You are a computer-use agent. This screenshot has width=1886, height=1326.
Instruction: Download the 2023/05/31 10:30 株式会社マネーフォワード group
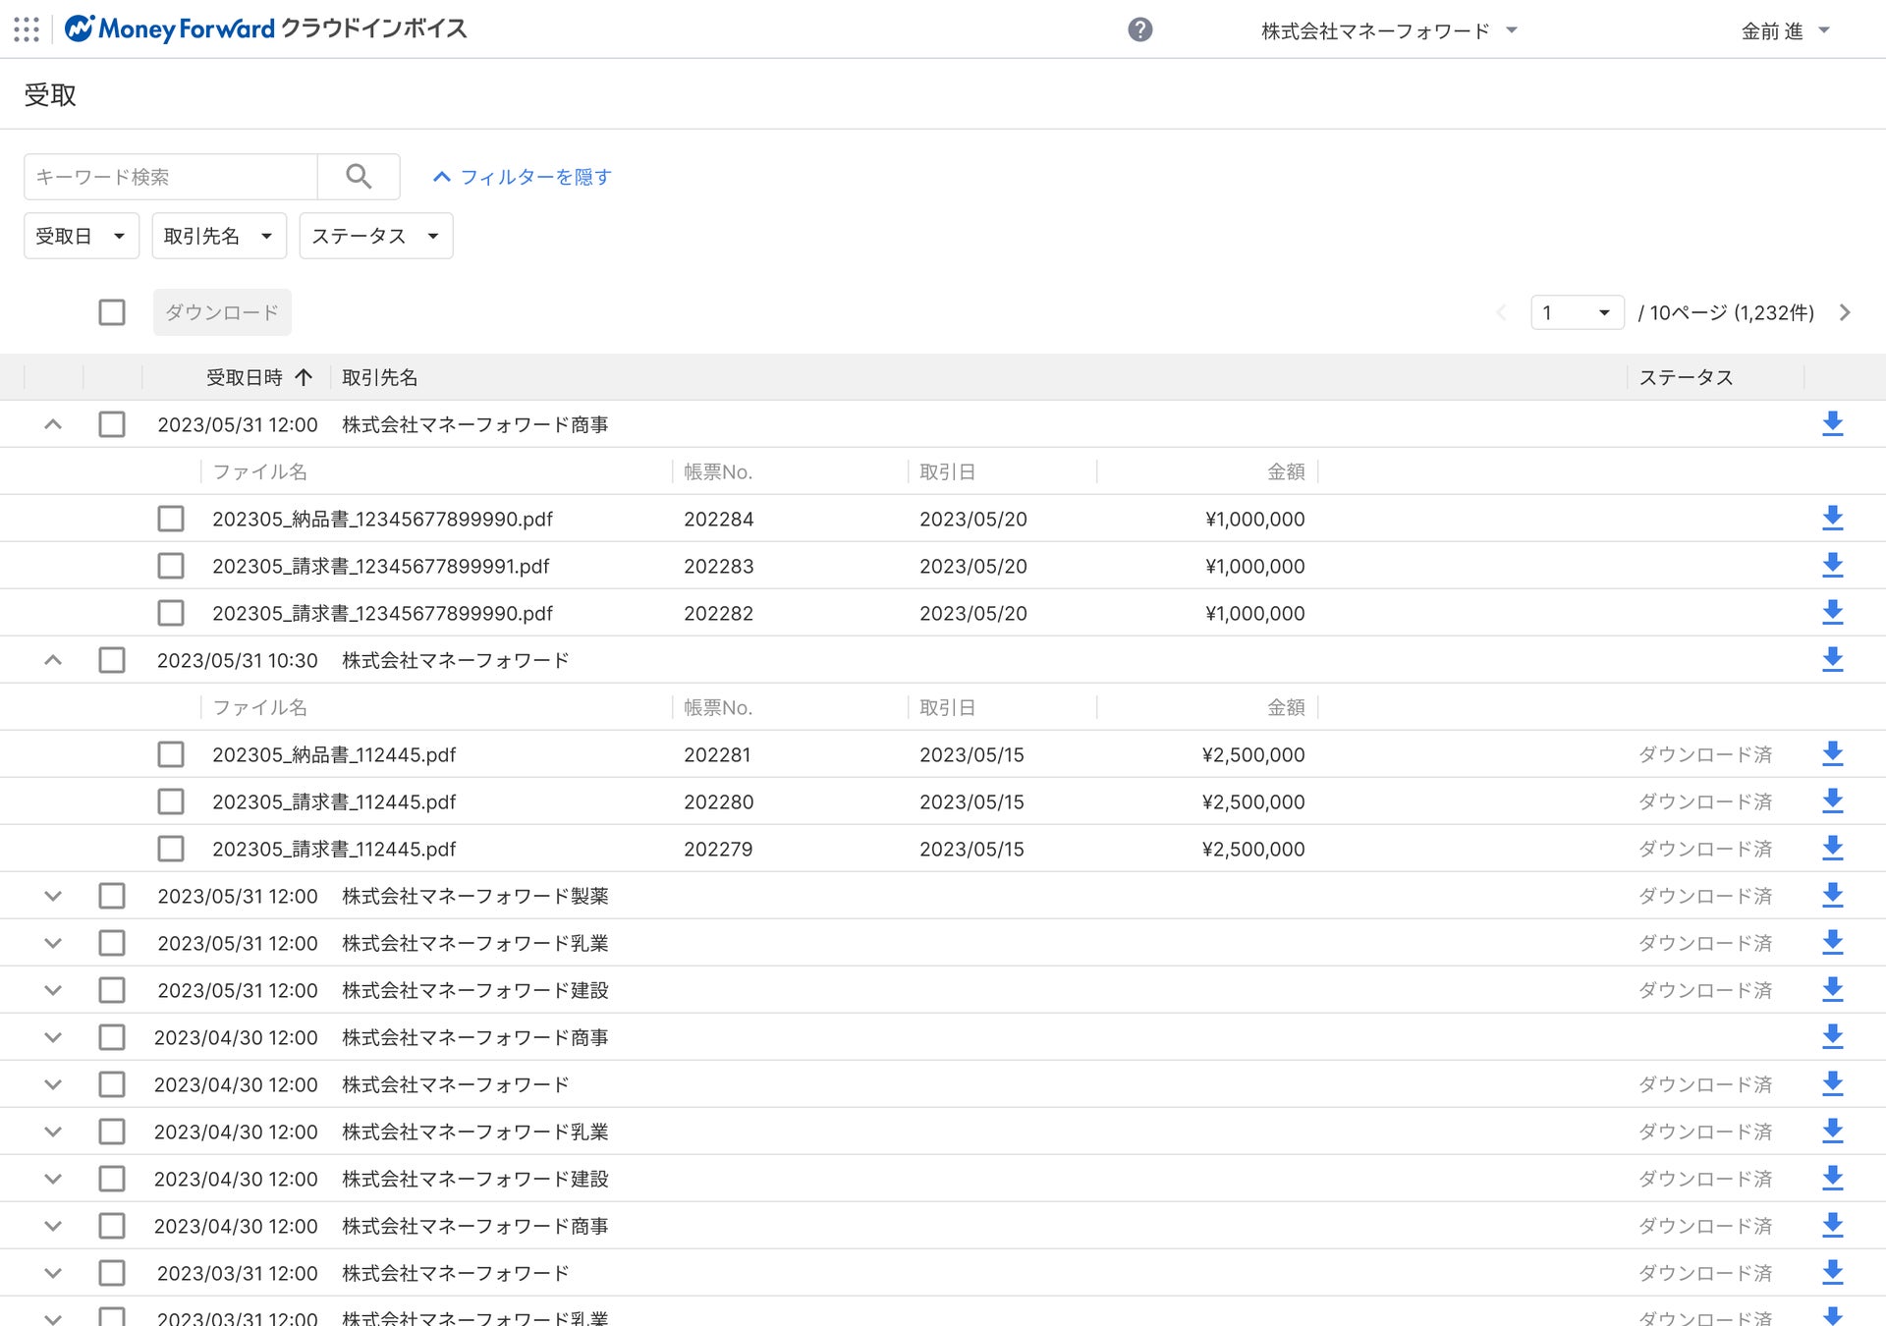coord(1832,659)
